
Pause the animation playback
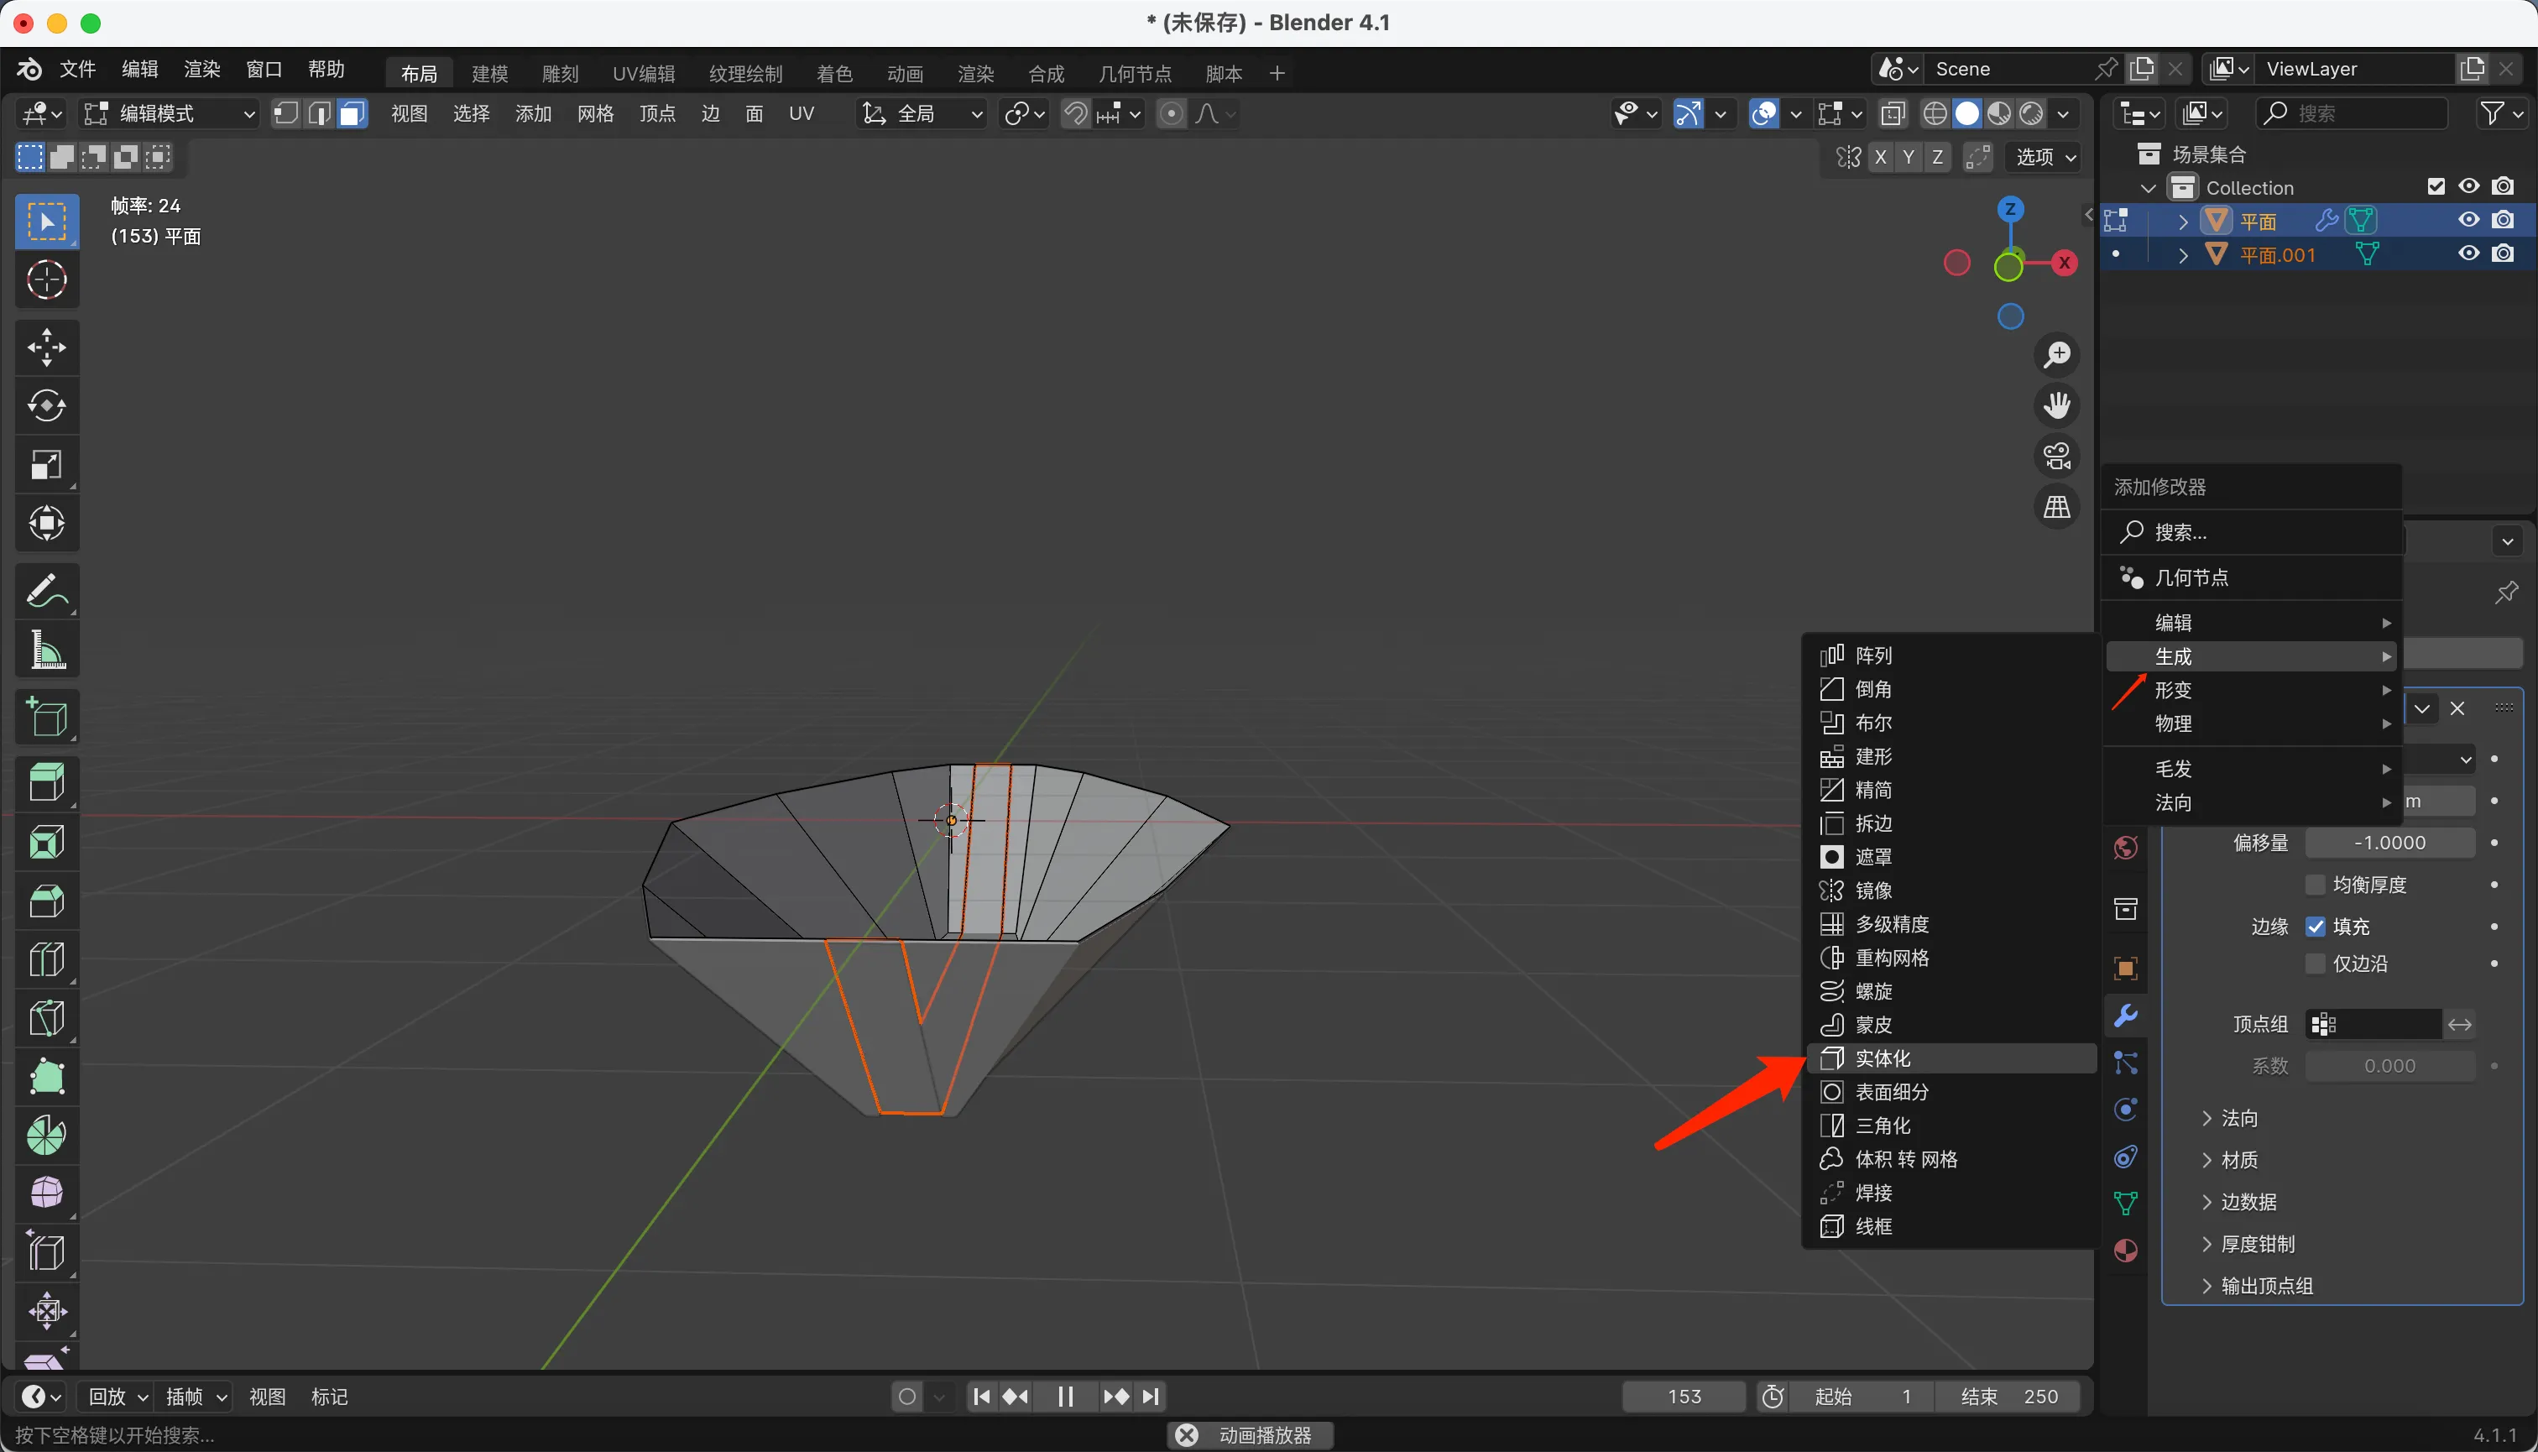tap(1064, 1396)
